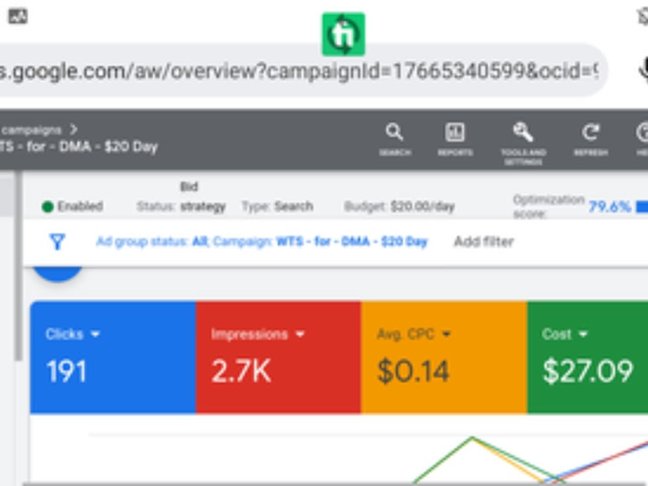Screen dimensions: 648x486
Task: Open the Search tool in Google Ads
Action: [x=395, y=140]
